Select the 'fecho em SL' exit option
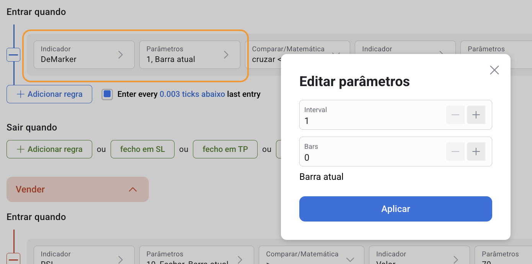This screenshot has width=532, height=264. coord(142,149)
